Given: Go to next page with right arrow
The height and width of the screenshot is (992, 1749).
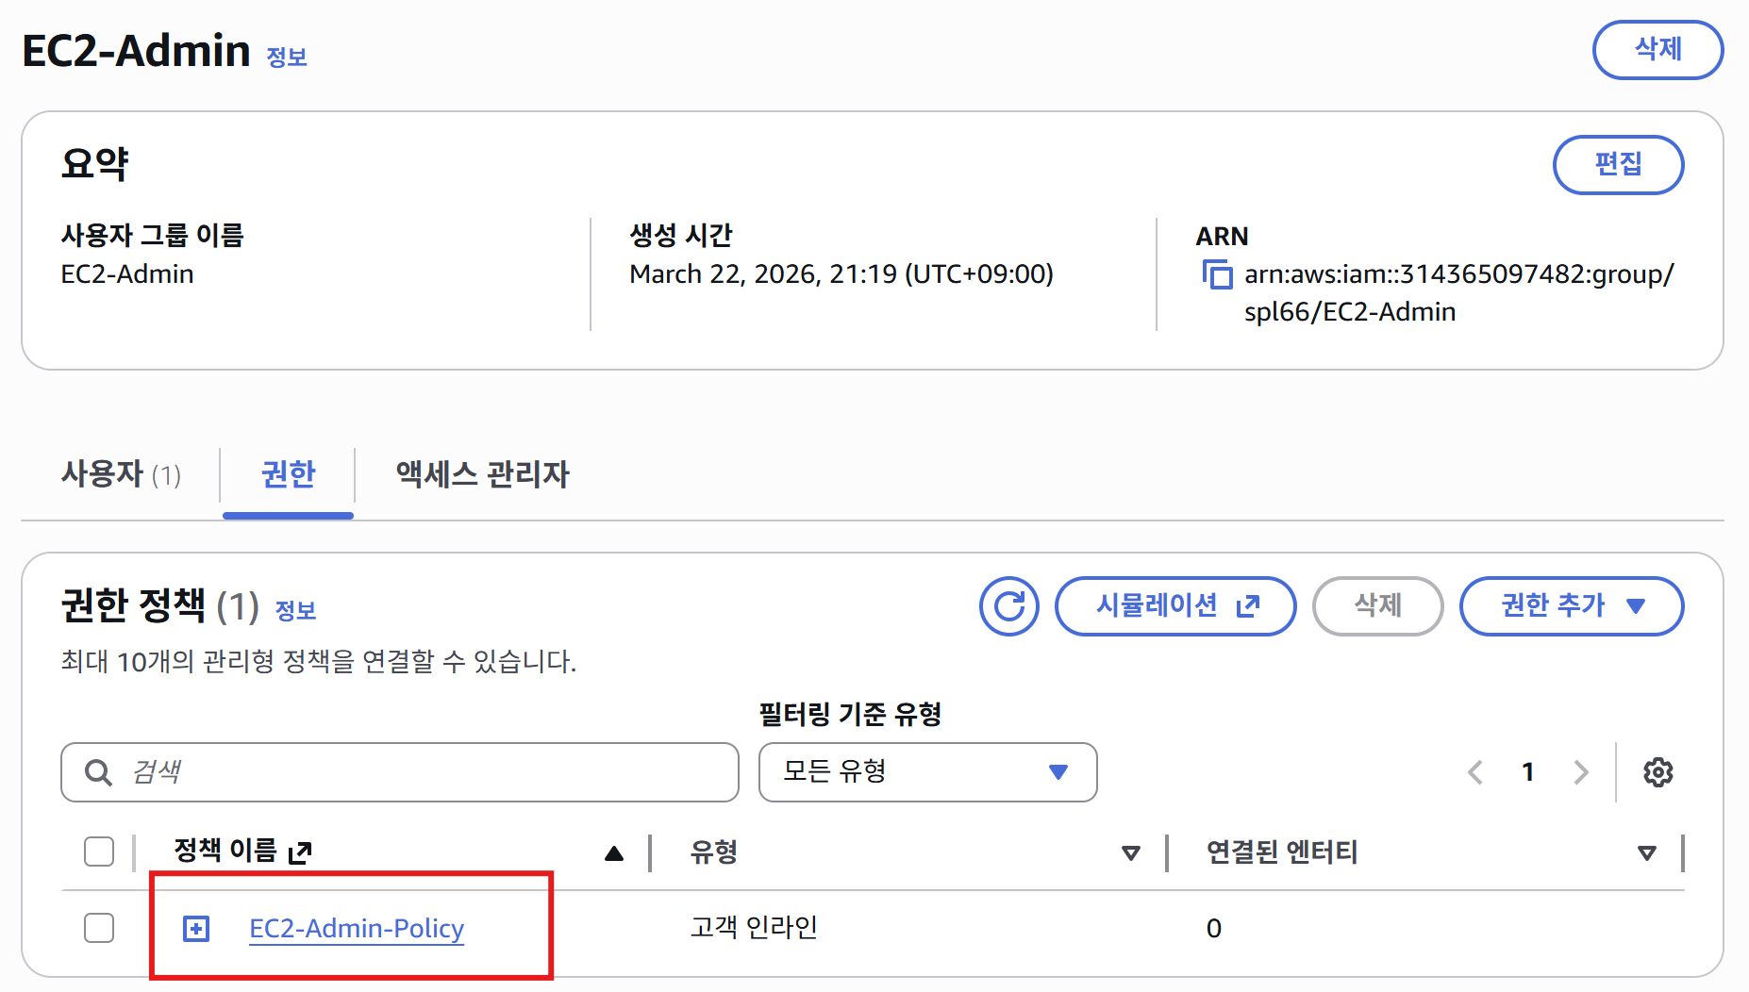Looking at the screenshot, I should 1581,771.
